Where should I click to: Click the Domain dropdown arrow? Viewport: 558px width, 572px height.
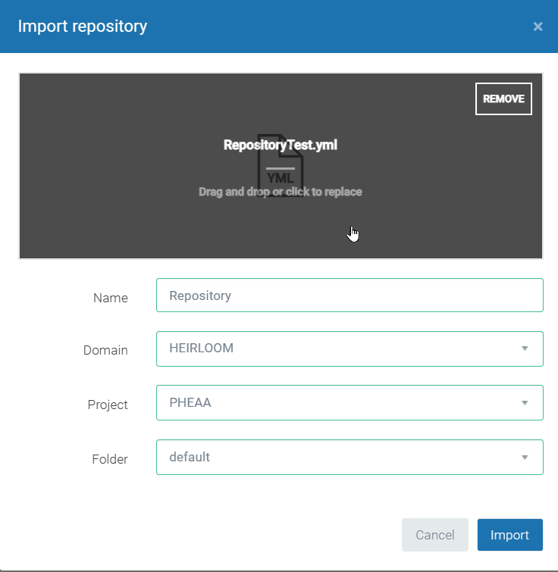(525, 349)
